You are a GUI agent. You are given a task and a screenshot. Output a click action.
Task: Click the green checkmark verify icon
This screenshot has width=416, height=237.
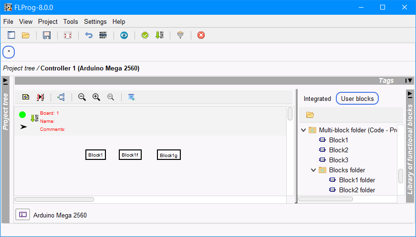tap(145, 35)
